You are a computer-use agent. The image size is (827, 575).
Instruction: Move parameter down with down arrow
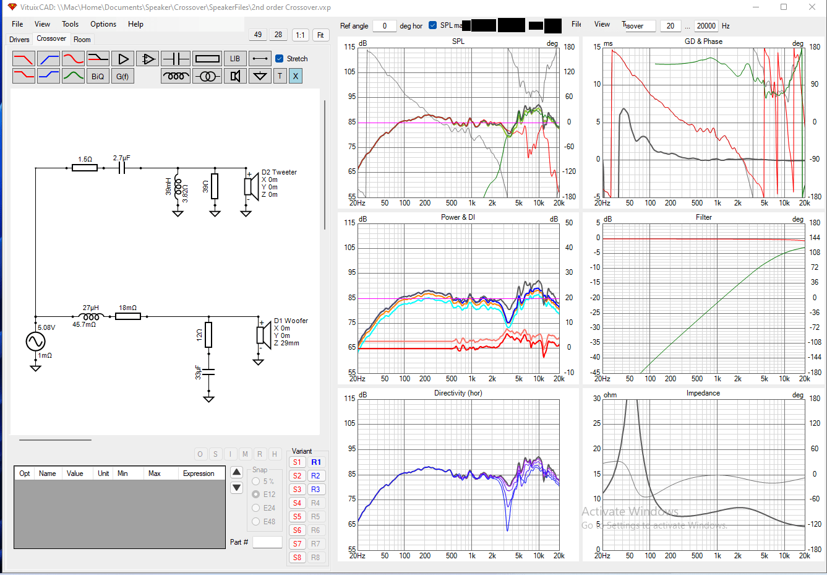tap(236, 488)
